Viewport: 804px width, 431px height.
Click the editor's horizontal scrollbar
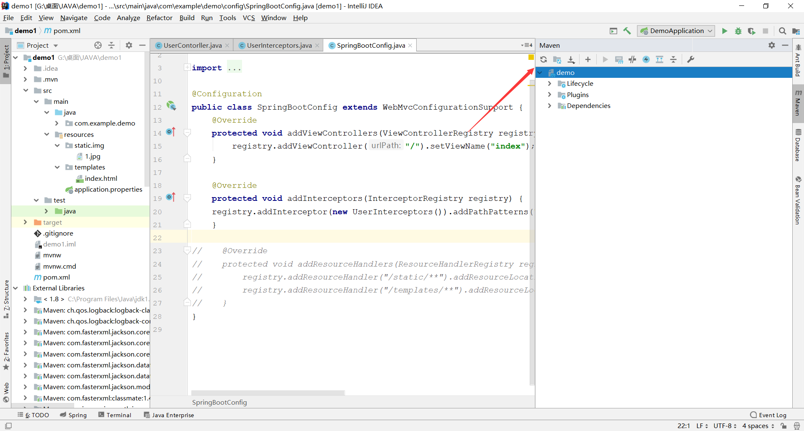268,393
